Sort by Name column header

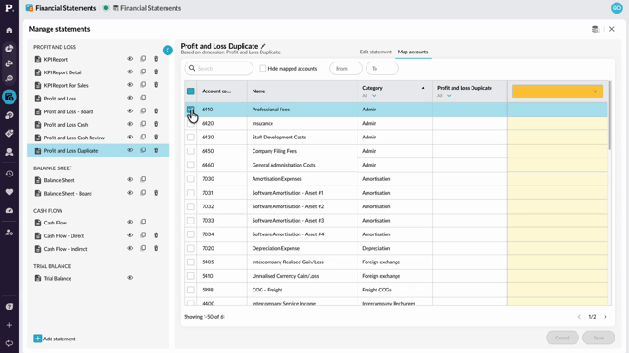pyautogui.click(x=259, y=91)
